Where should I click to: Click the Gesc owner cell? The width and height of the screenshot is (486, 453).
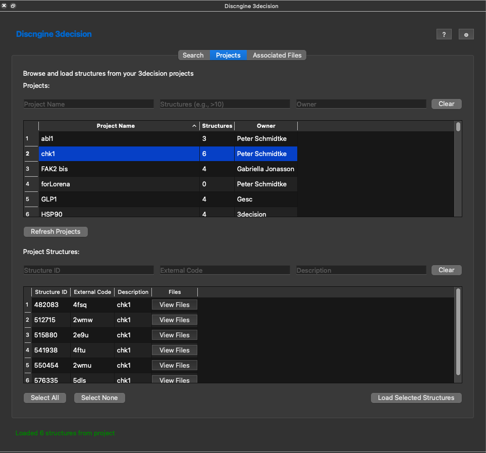(265, 199)
